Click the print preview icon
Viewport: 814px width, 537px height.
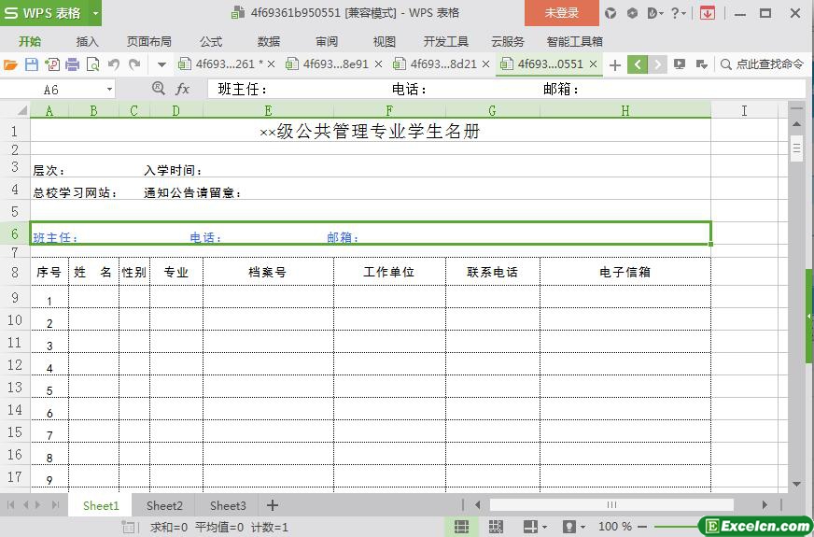(92, 64)
